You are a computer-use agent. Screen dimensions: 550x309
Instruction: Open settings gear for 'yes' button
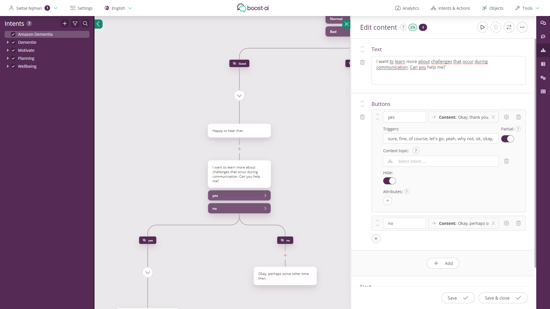(x=506, y=117)
